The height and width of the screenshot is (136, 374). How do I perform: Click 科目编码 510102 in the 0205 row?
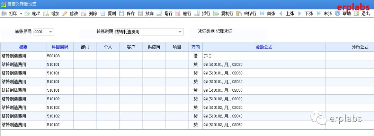click(x=60, y=125)
